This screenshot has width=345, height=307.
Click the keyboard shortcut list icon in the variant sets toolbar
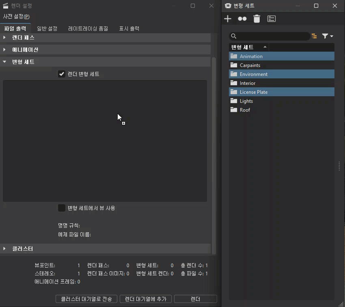pyautogui.click(x=271, y=19)
